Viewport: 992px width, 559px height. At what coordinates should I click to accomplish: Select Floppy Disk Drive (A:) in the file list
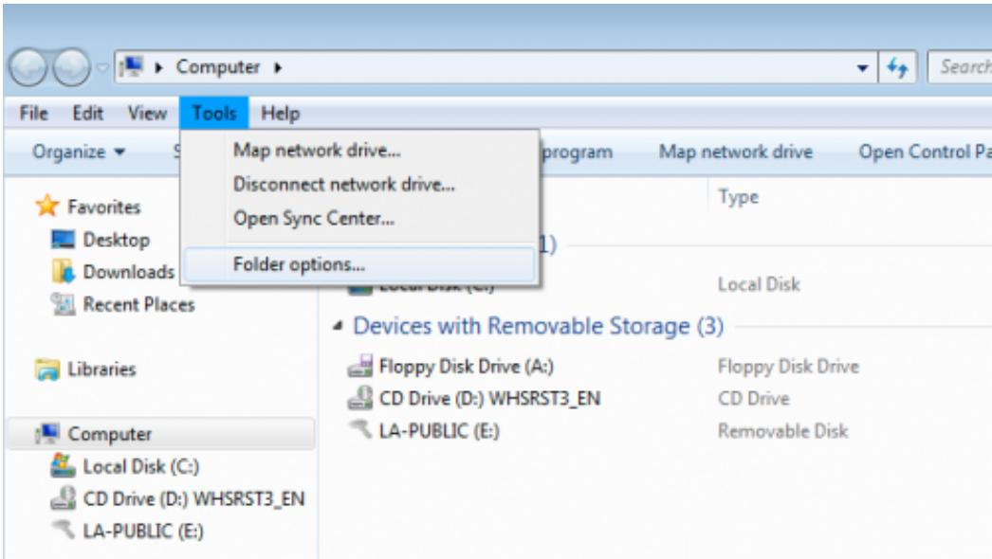[467, 366]
